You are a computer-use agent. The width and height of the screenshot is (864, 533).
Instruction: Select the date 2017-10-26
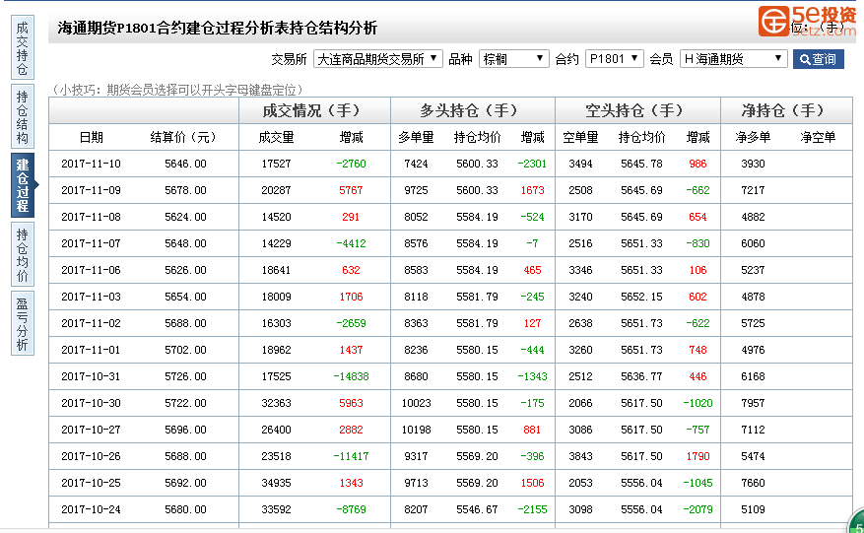tap(91, 456)
